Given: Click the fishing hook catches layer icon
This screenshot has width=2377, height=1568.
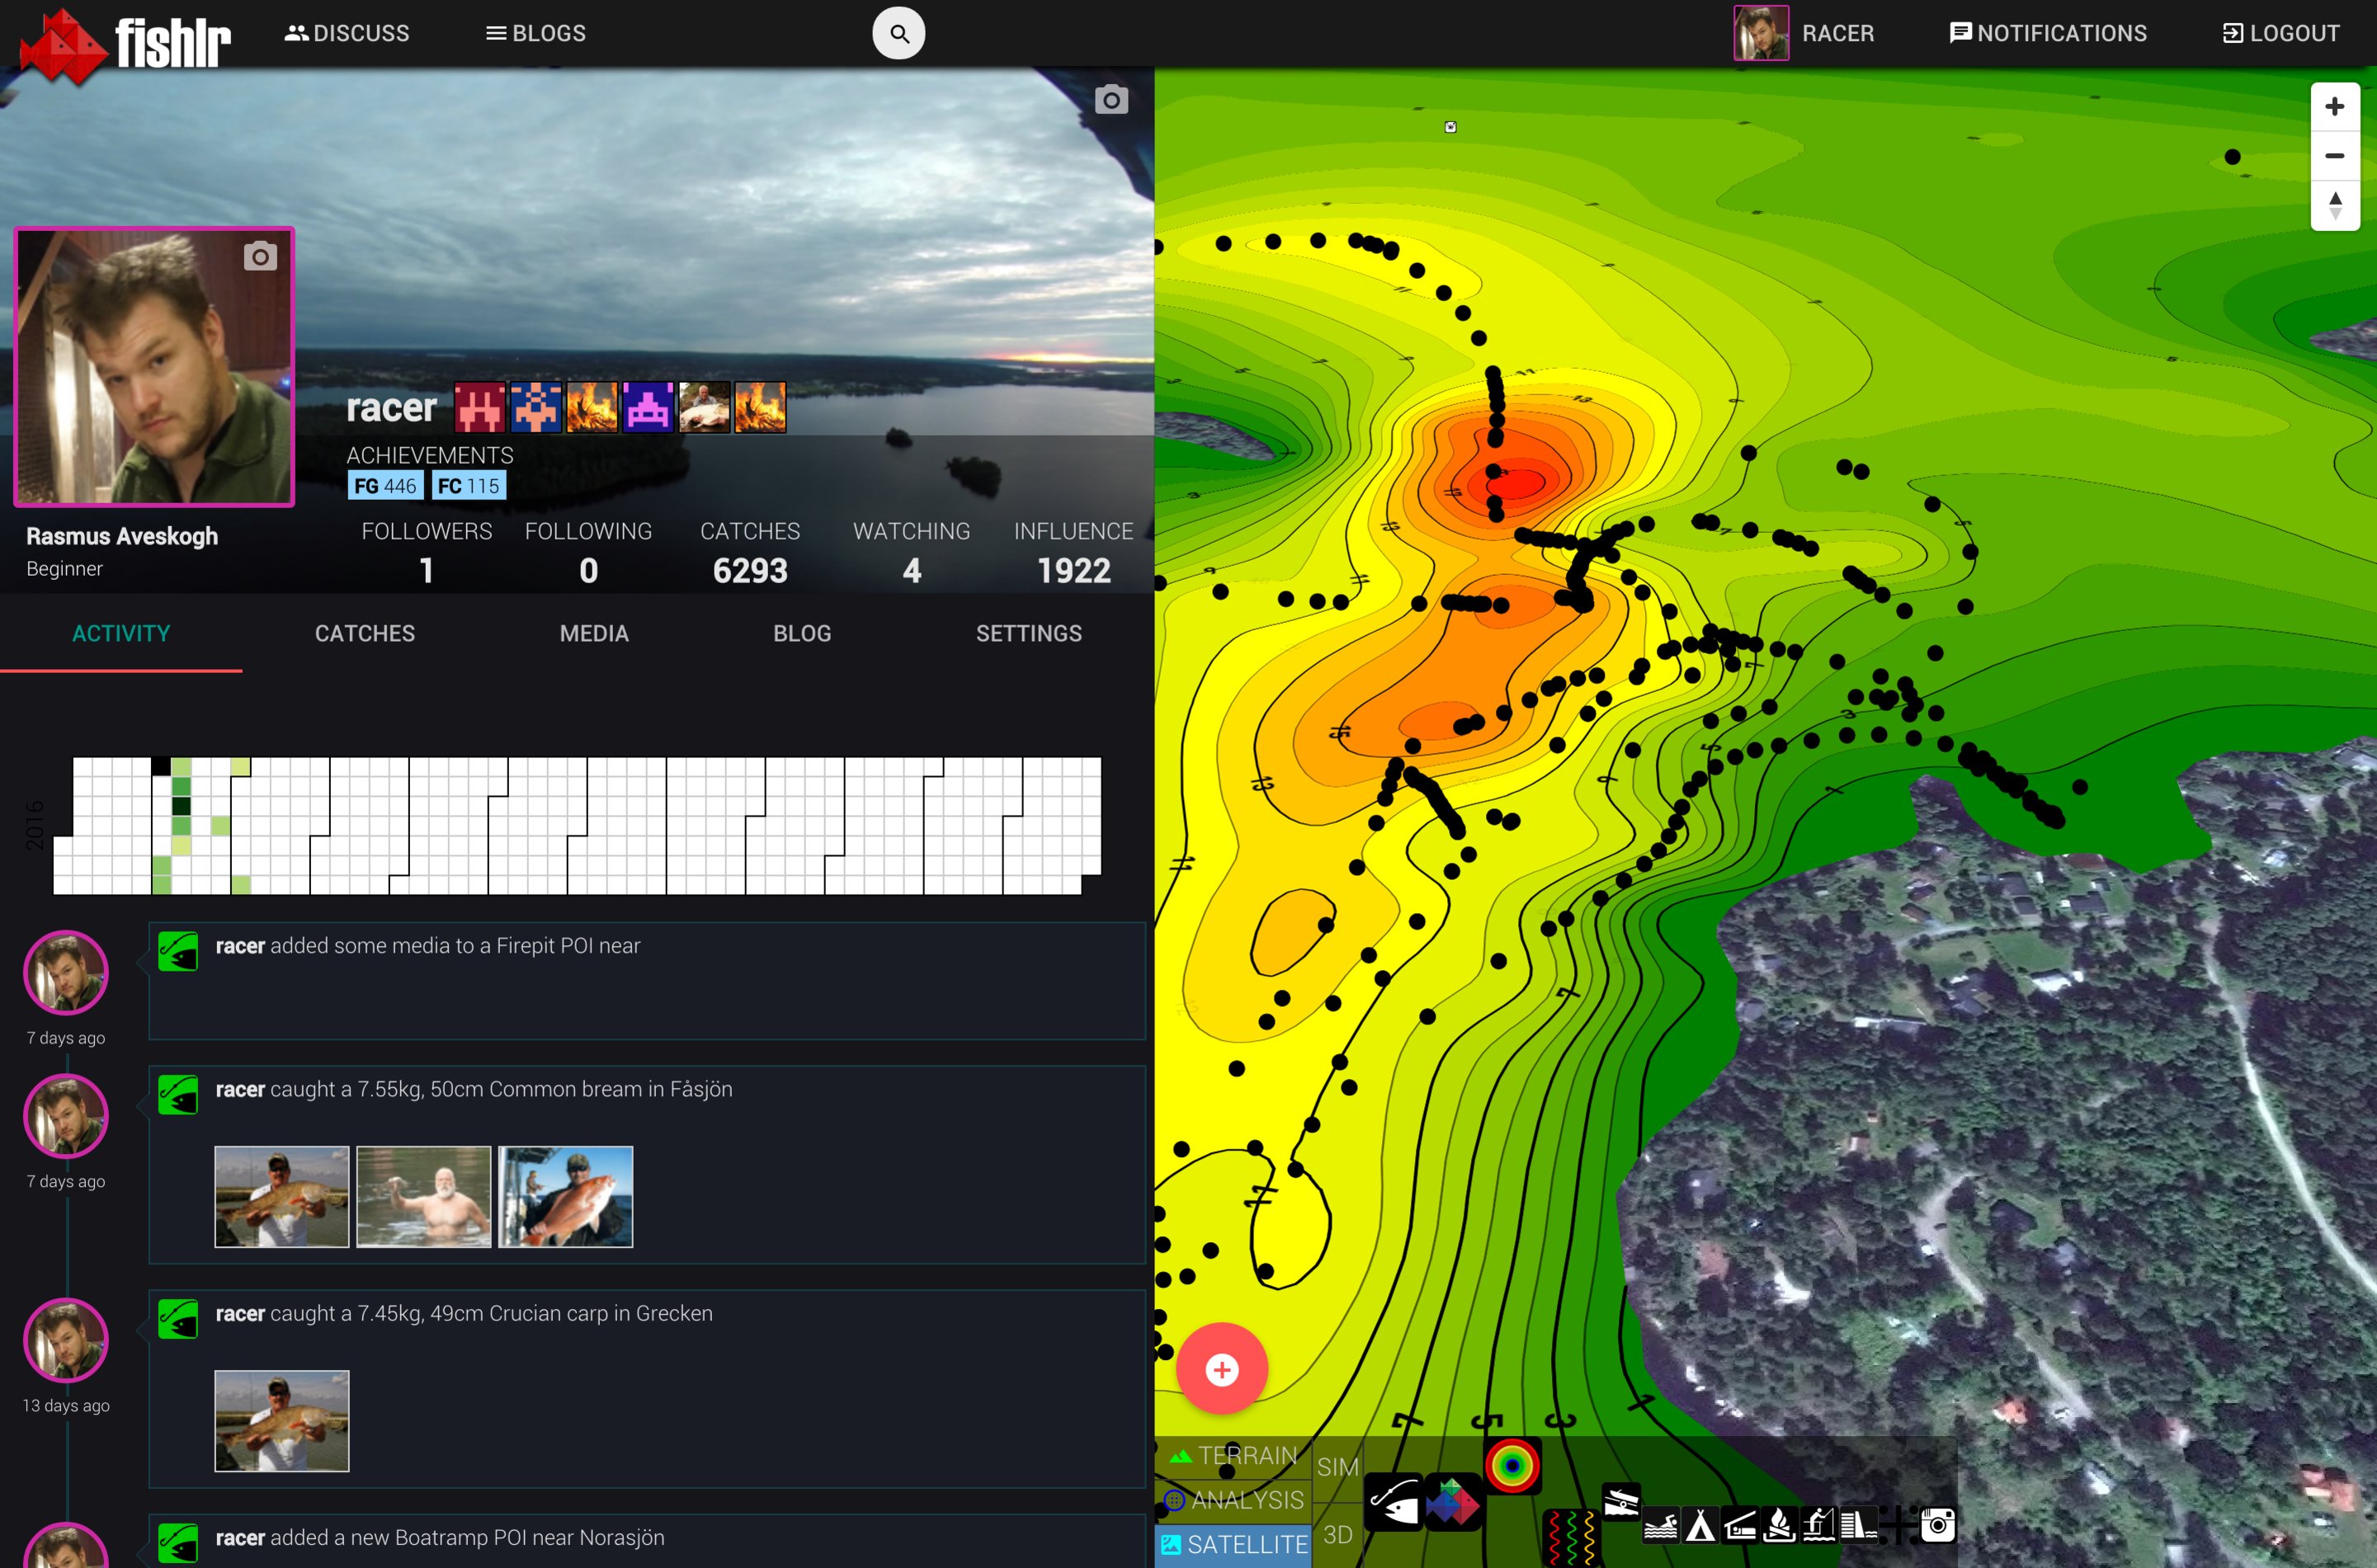Looking at the screenshot, I should [x=1394, y=1502].
